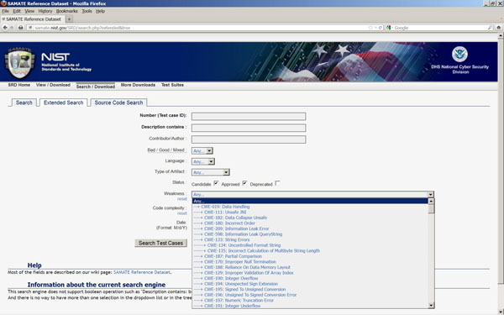Screen dimensions: 504x315
Task: Click the SAMATE shield logo
Action: pos(19,63)
